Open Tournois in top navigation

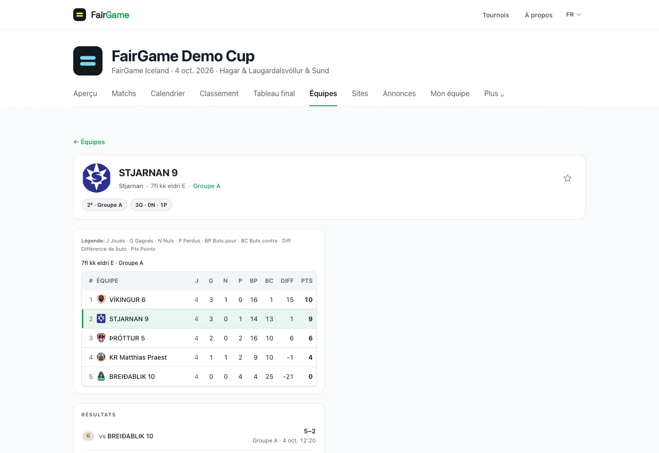[496, 15]
